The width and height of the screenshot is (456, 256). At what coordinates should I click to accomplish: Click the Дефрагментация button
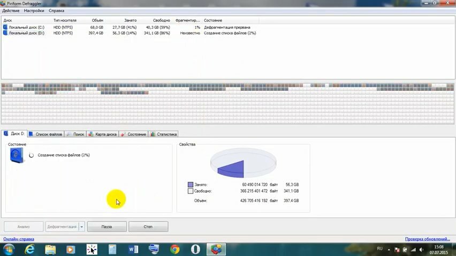[x=62, y=227]
